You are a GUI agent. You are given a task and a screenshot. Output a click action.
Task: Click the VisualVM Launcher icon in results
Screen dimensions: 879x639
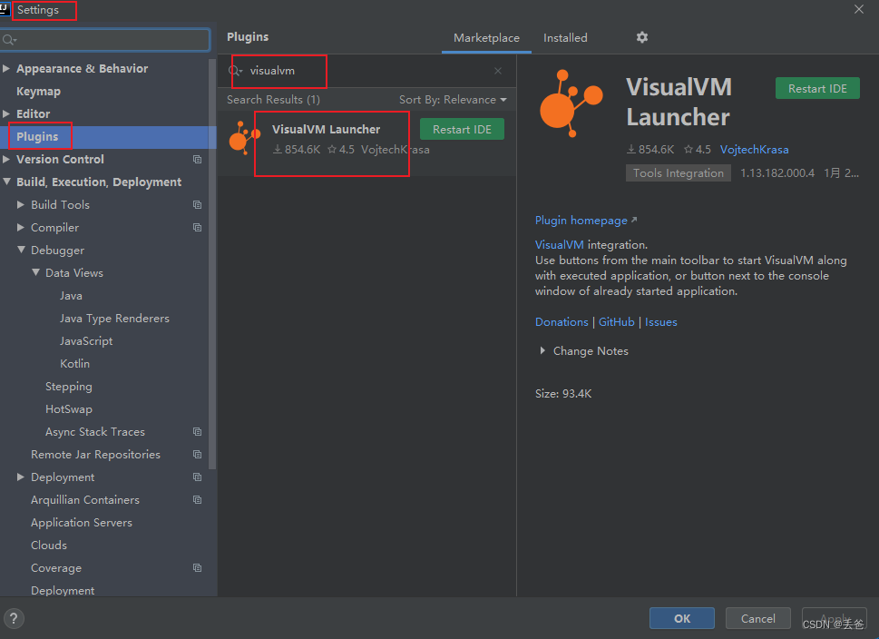tap(244, 137)
